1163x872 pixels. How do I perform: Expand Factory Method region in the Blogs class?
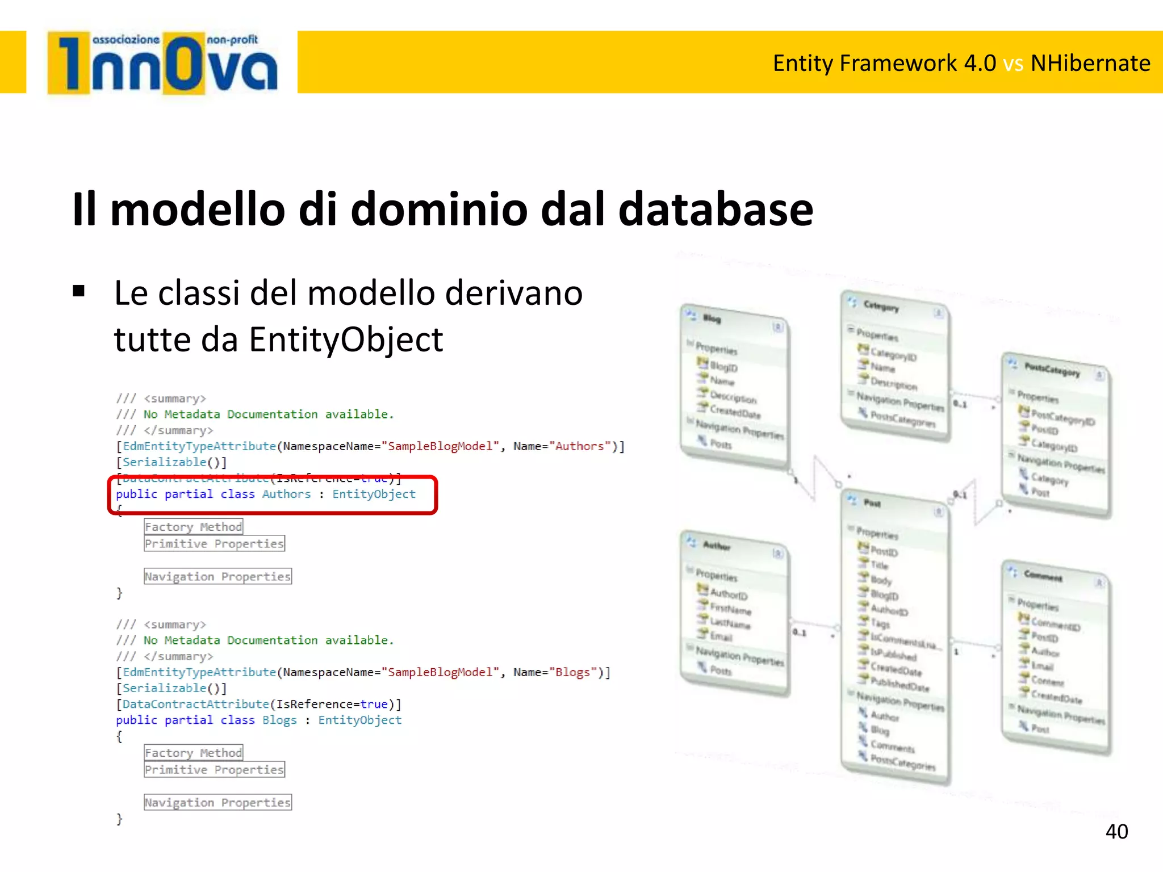(x=193, y=753)
